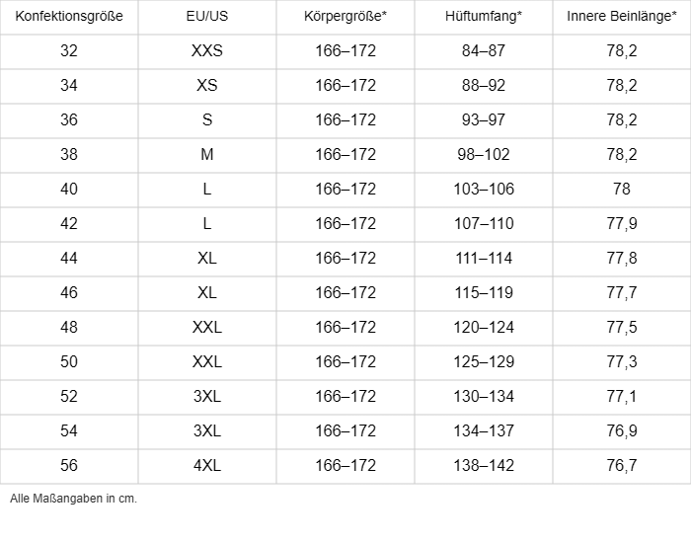Screen dimensions: 691x543
Task: Select Konfektionsgröße 54 cell
Action: coord(69,431)
